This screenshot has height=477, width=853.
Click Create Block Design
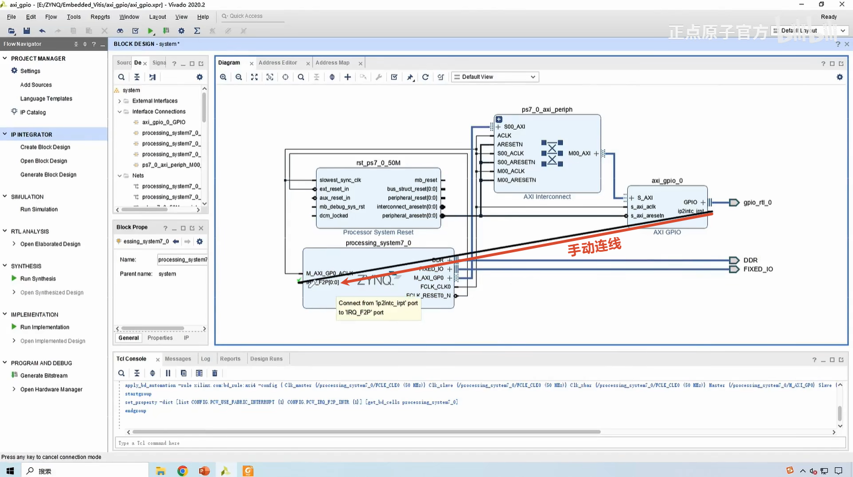[x=45, y=147]
